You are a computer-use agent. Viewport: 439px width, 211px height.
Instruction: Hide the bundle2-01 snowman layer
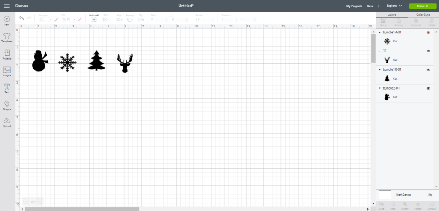428,88
